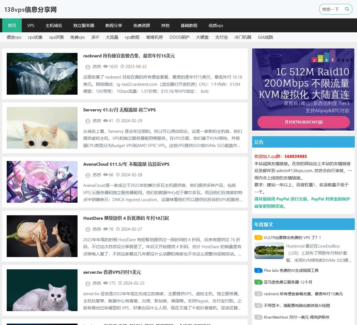This screenshot has height=325, width=357.
Task: Click the 便宜vps tag link
Action: click(14, 37)
